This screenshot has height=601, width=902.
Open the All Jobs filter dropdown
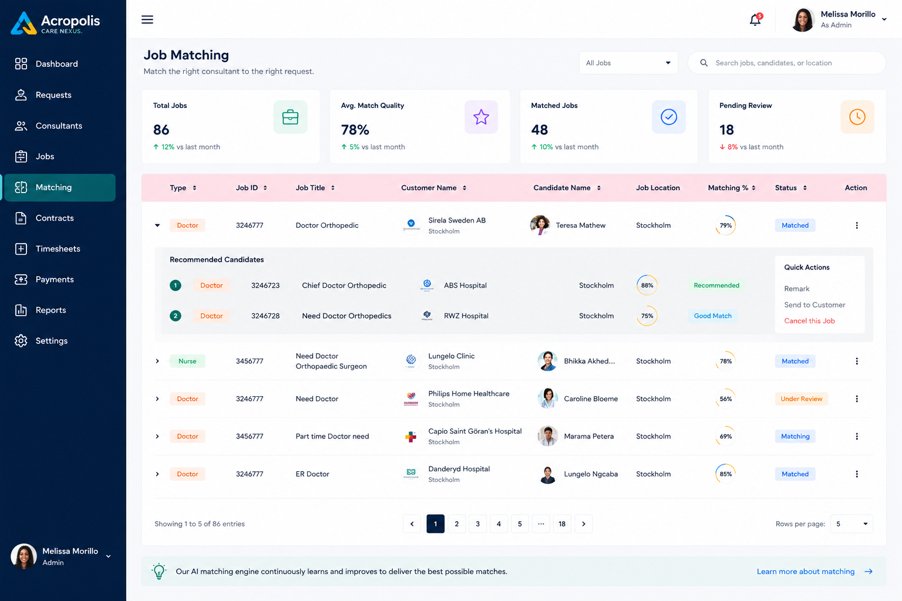pyautogui.click(x=628, y=63)
